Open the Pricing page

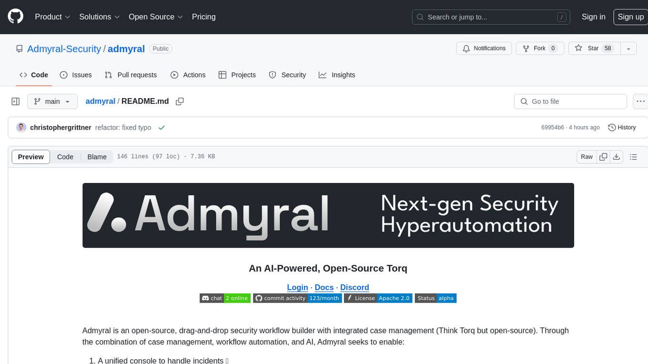(203, 17)
